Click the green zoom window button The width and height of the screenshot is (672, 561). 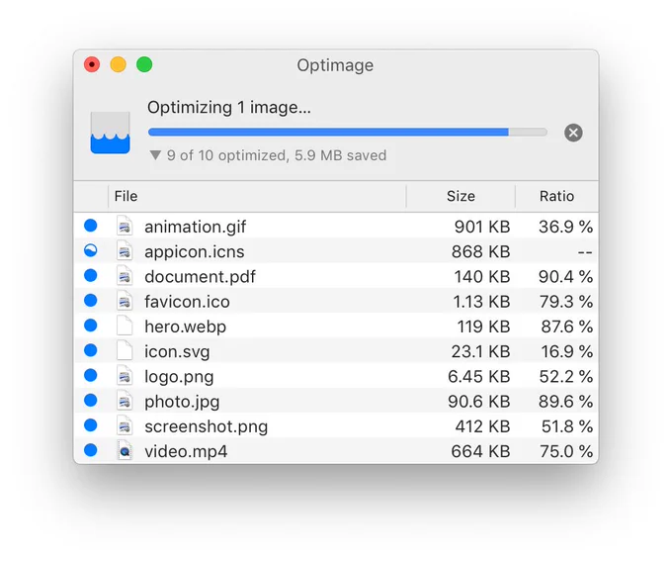pyautogui.click(x=144, y=65)
